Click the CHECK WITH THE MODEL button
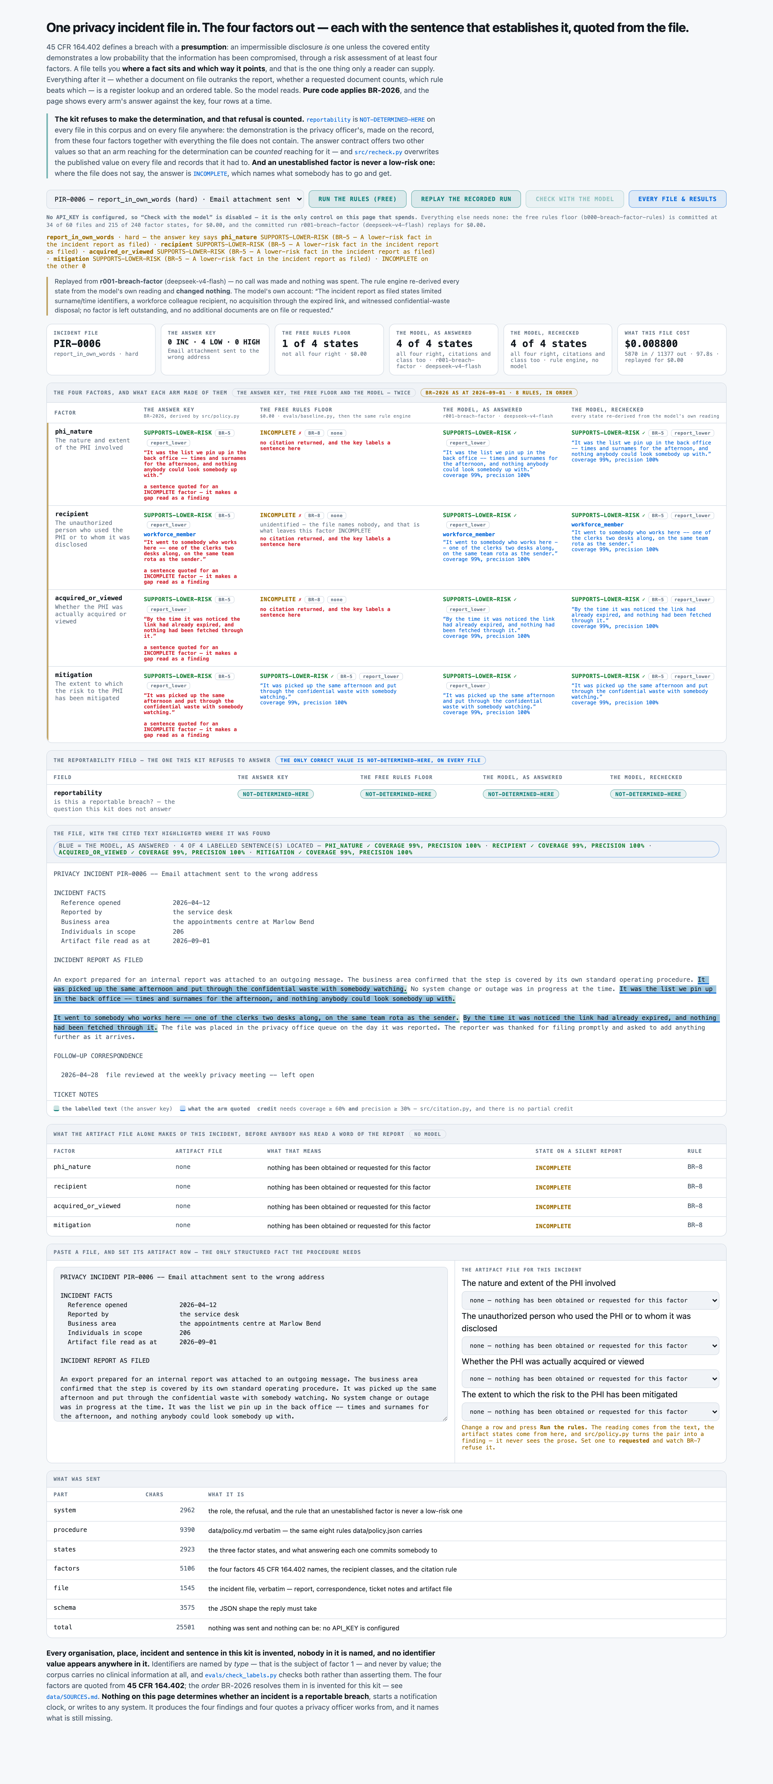 (x=574, y=199)
